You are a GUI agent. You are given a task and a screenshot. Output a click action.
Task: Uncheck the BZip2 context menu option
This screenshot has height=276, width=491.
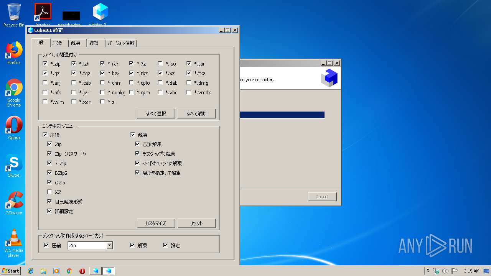pos(50,173)
